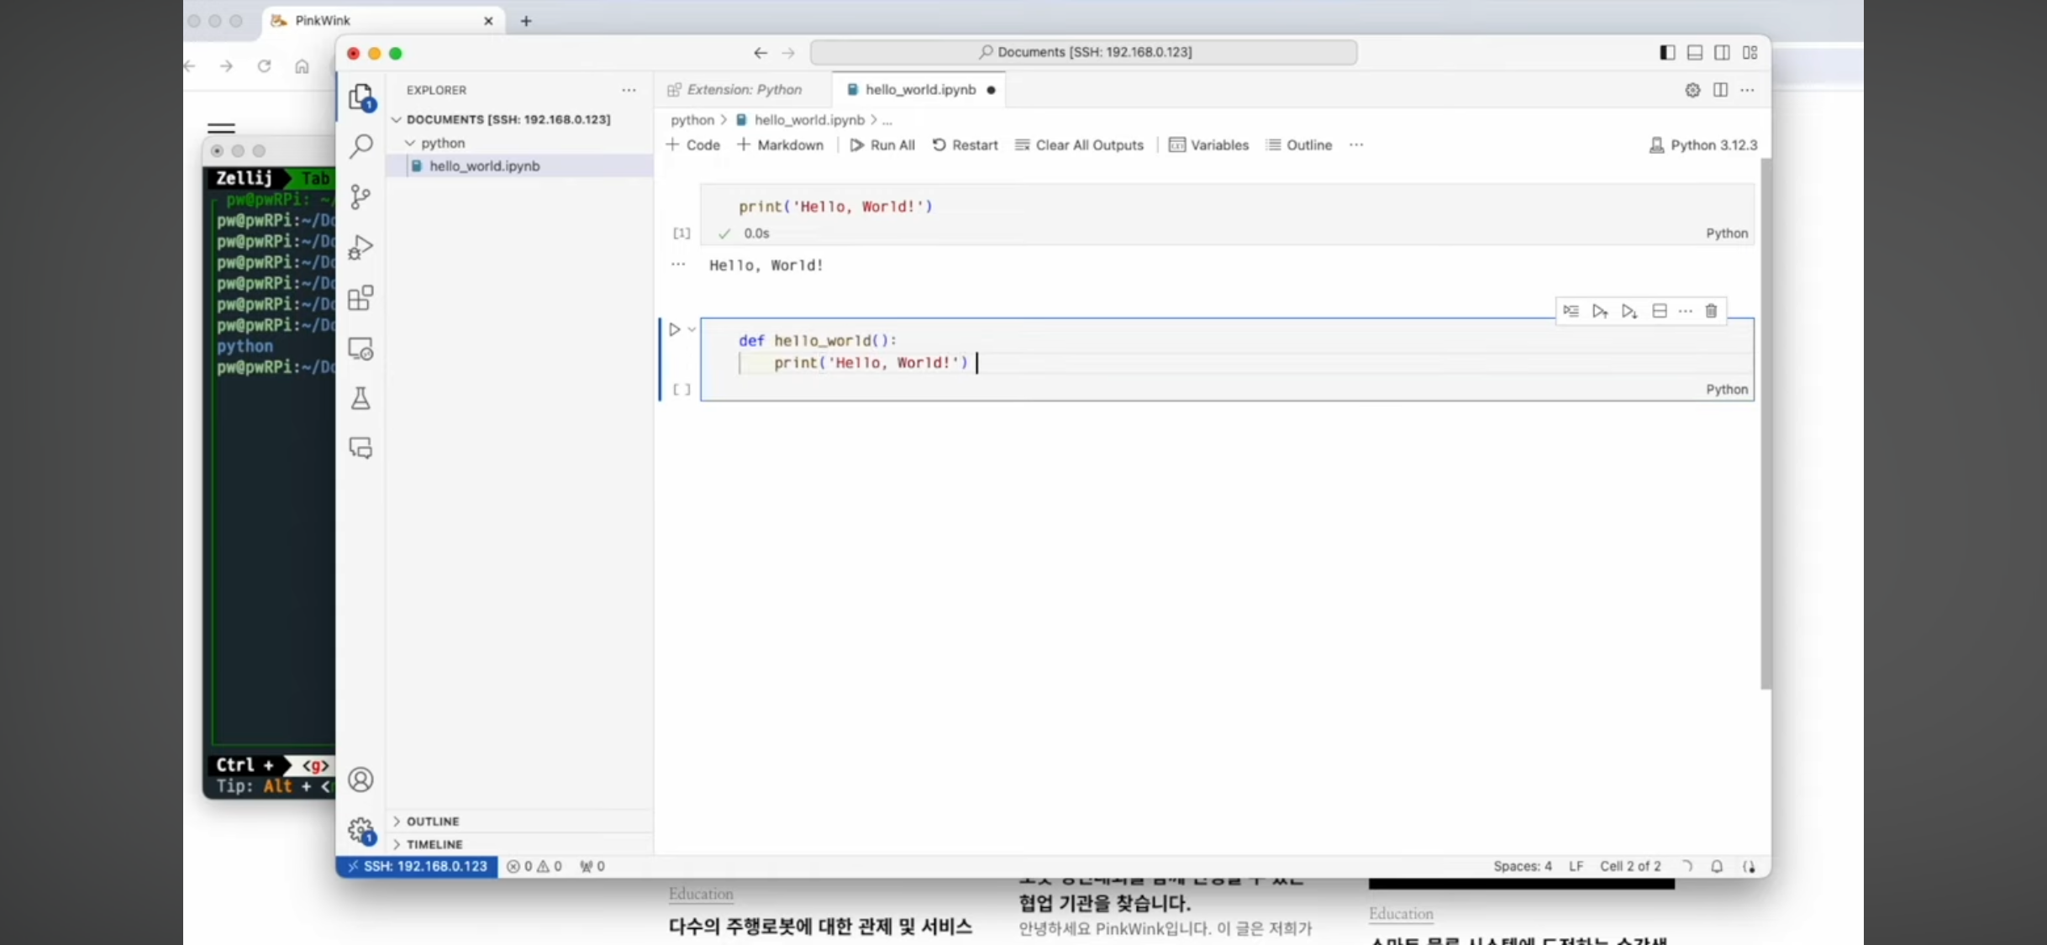Click Run All in notebook toolbar
The height and width of the screenshot is (945, 2047).
[882, 145]
